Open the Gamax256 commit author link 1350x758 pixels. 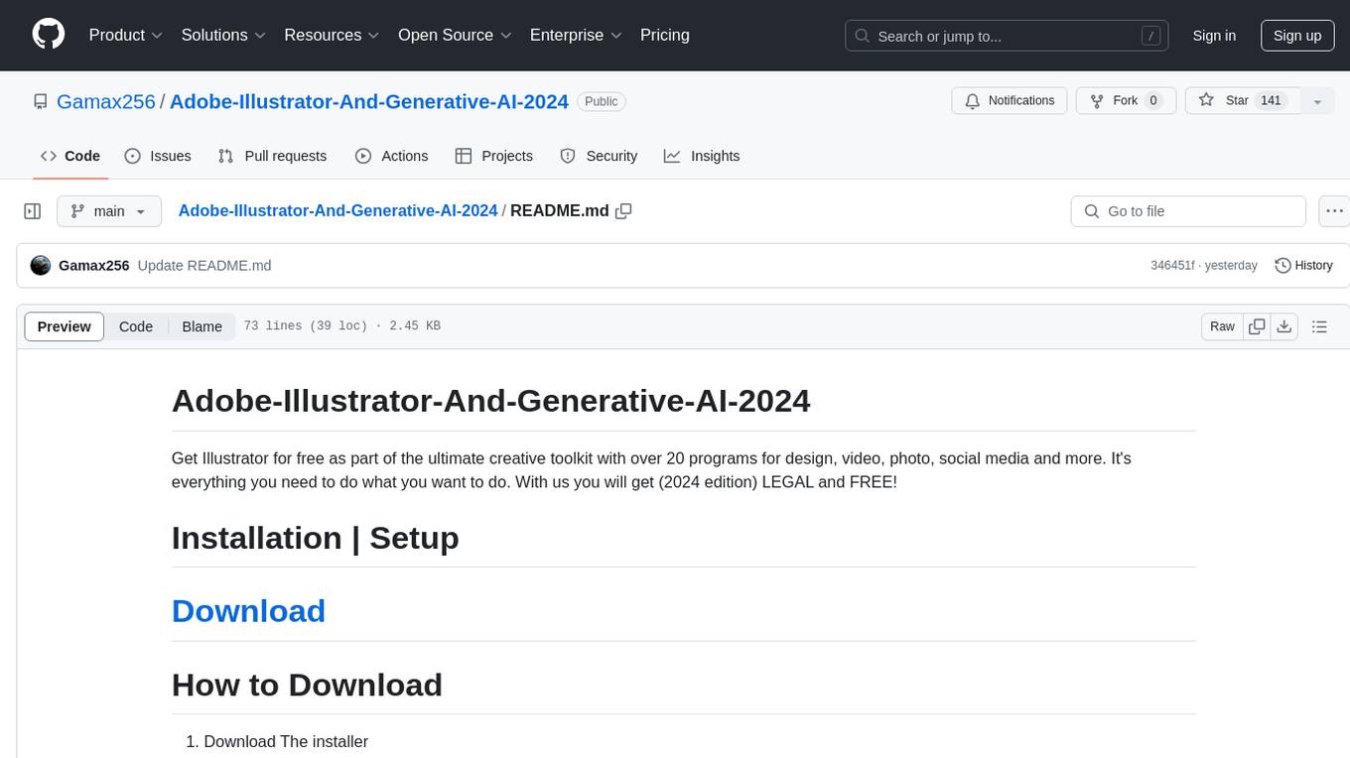click(94, 265)
